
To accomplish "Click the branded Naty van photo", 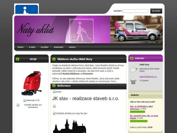I will tap(137, 29).
